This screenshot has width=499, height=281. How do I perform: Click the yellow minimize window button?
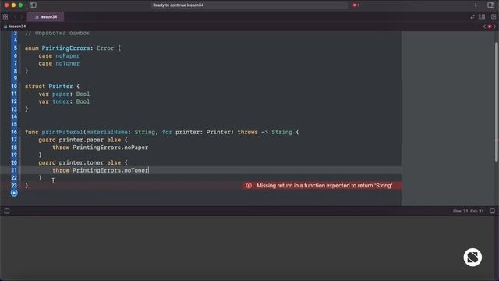(13, 5)
